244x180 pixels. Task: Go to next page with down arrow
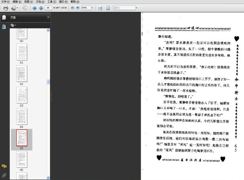click(41, 8)
